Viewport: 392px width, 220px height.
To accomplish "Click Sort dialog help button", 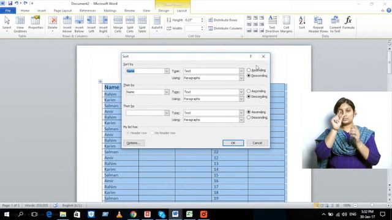I will point(251,56).
